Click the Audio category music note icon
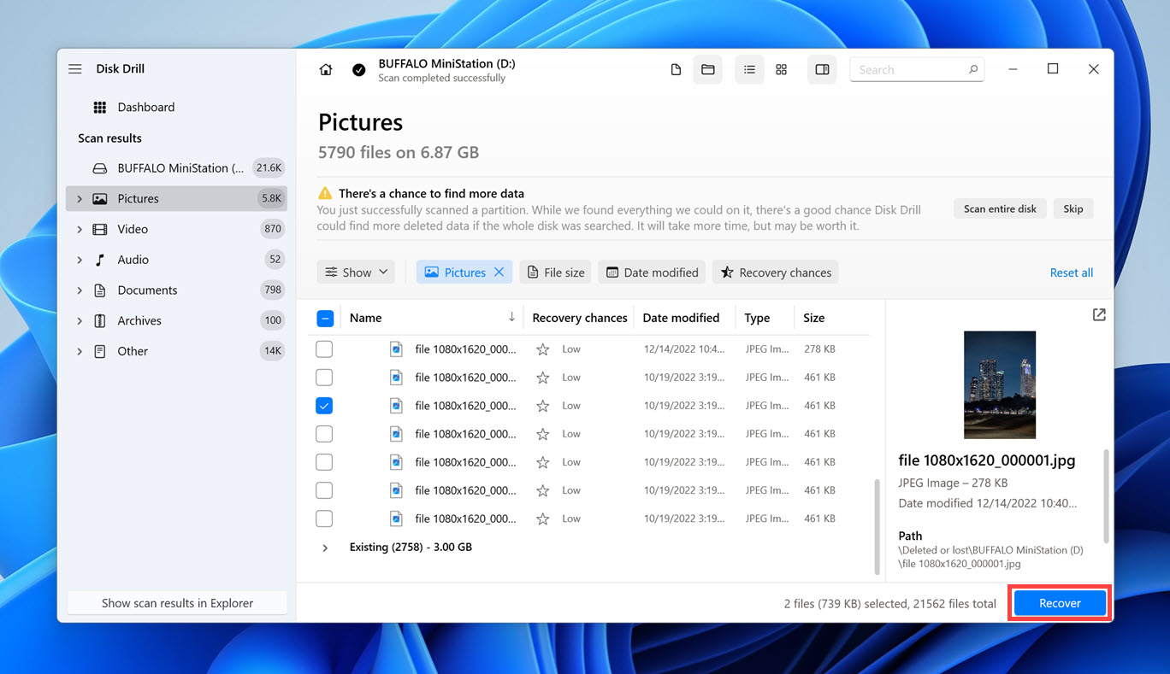The image size is (1170, 674). point(100,260)
